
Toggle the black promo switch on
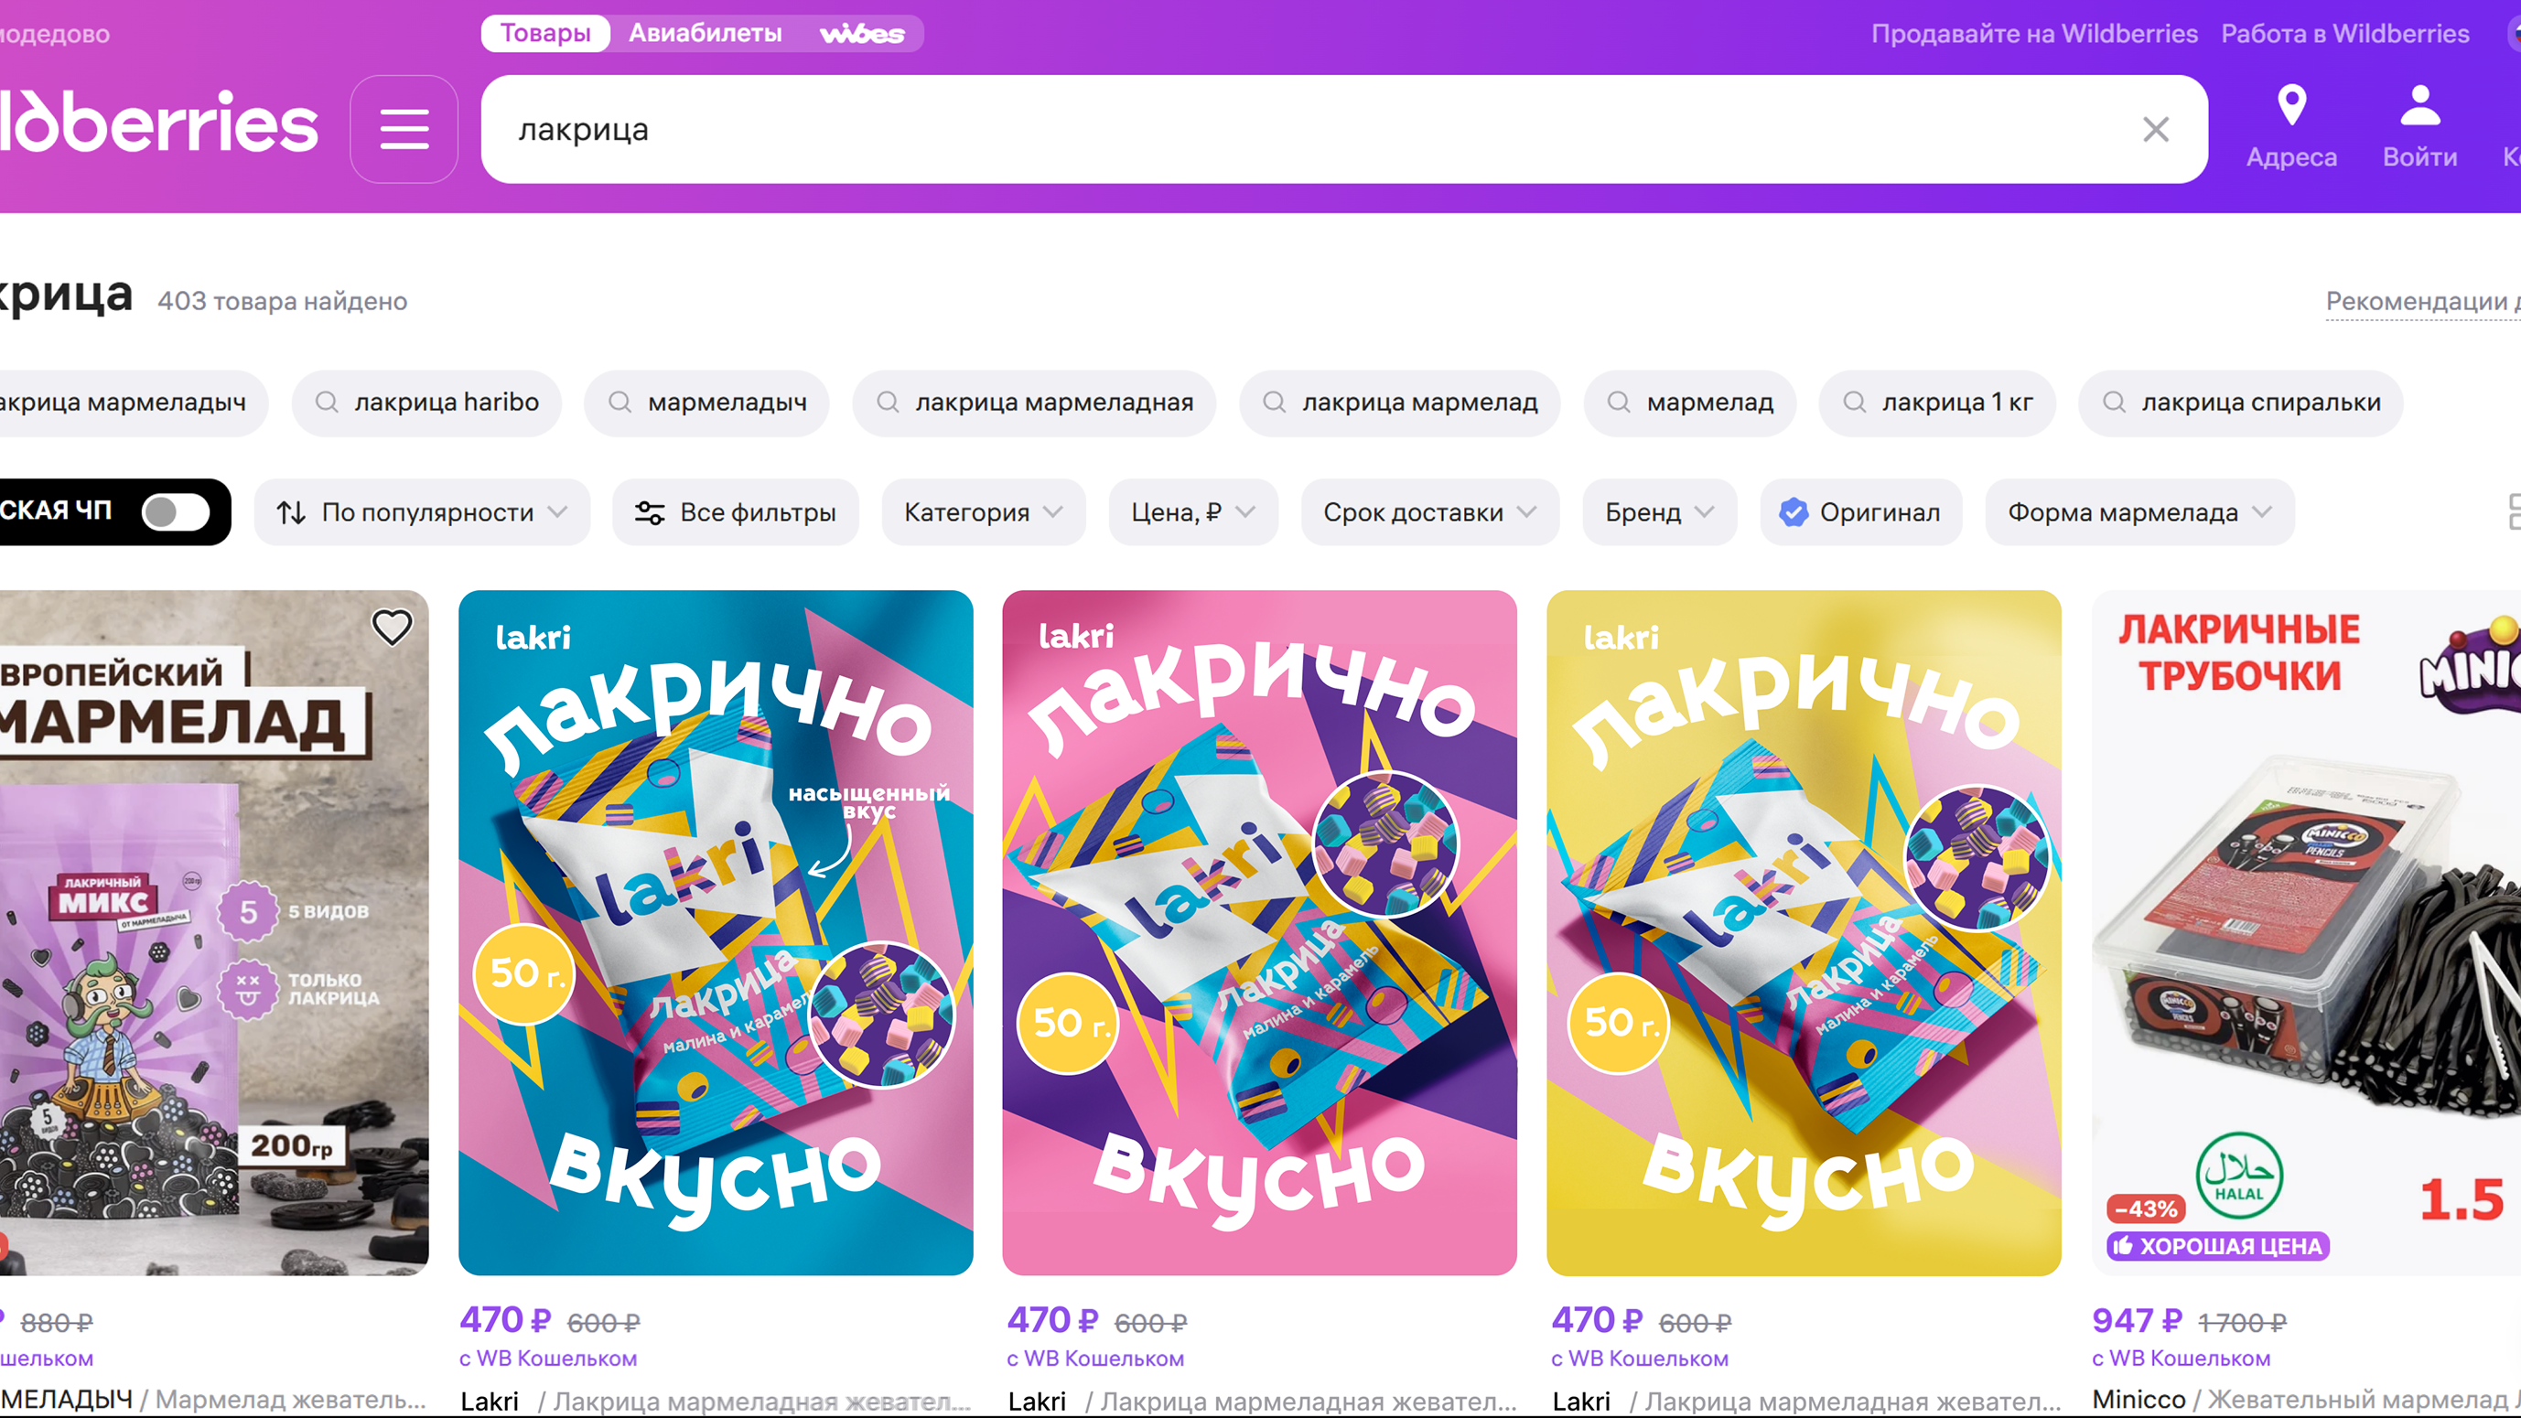coord(175,511)
